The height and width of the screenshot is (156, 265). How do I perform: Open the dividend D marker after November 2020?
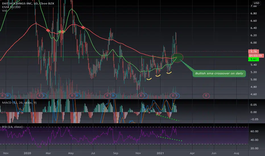145,96
